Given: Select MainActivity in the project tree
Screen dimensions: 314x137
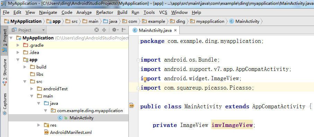Looking at the screenshot, I should tap(68, 118).
